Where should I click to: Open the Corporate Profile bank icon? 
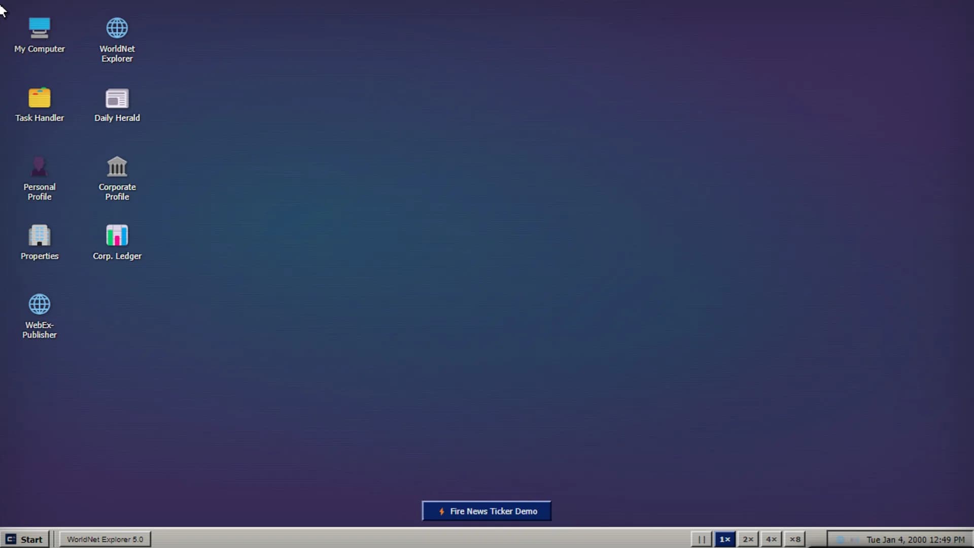coord(117,178)
